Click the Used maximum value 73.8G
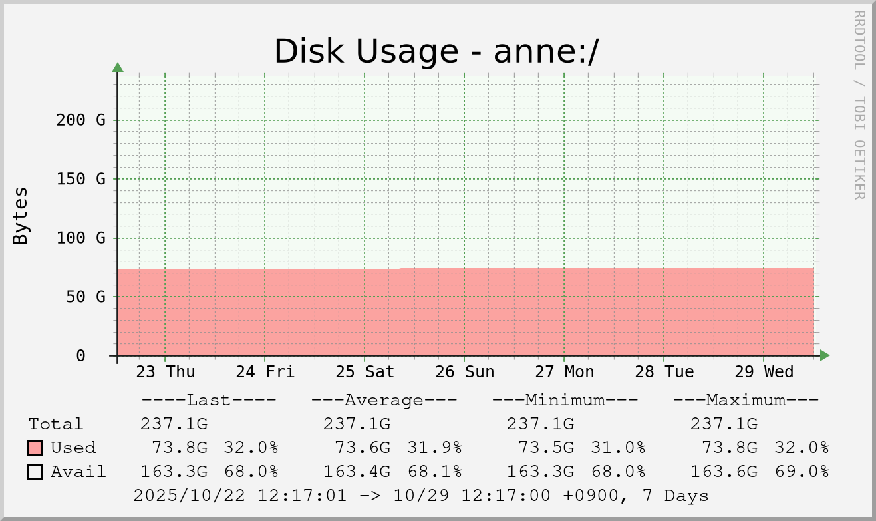Image resolution: width=876 pixels, height=521 pixels. (724, 448)
